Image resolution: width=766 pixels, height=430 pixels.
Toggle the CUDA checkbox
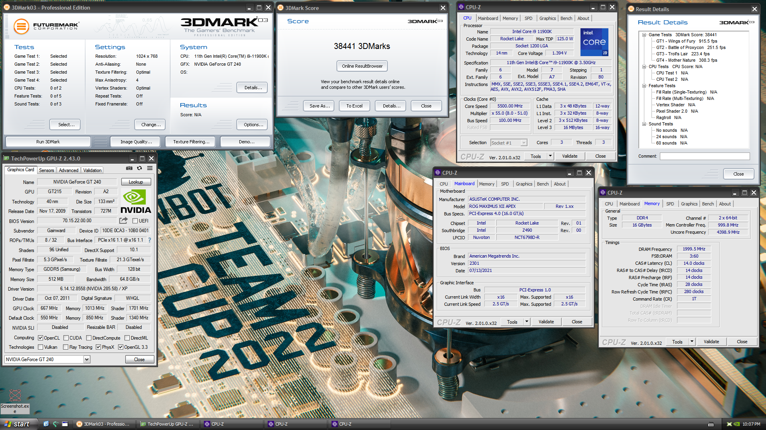pyautogui.click(x=66, y=338)
